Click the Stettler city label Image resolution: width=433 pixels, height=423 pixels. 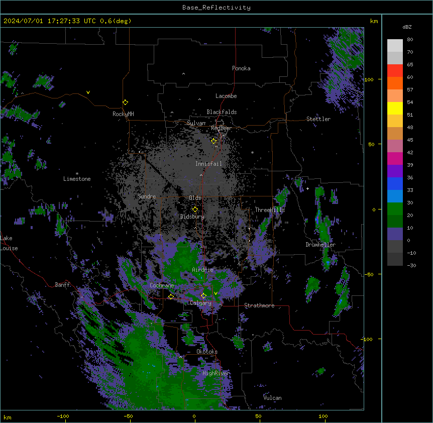318,119
